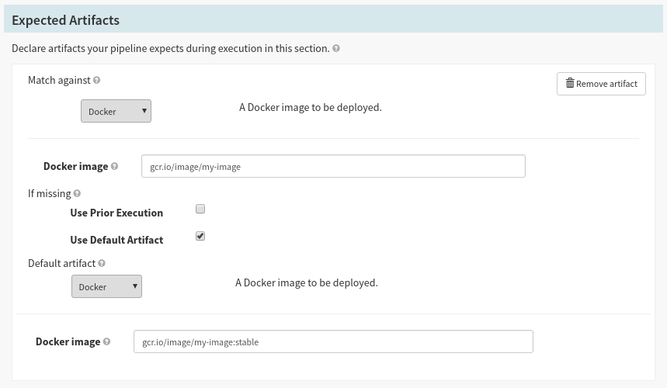
Task: Uncheck the Use Default Artifact checkbox
Action: click(200, 236)
